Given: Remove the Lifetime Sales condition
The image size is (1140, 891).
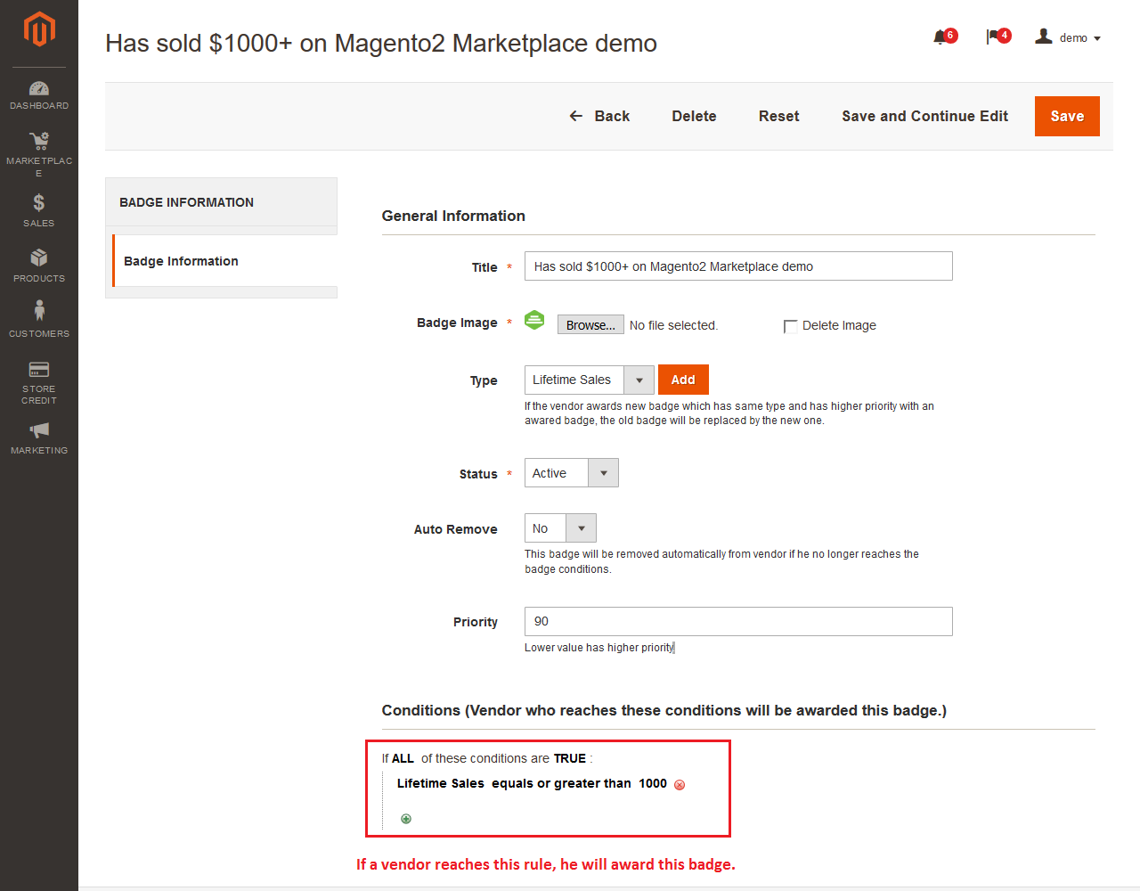Looking at the screenshot, I should point(680,784).
